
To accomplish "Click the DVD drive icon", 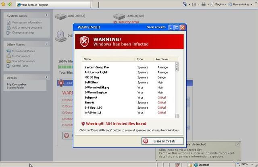I will (60, 36).
